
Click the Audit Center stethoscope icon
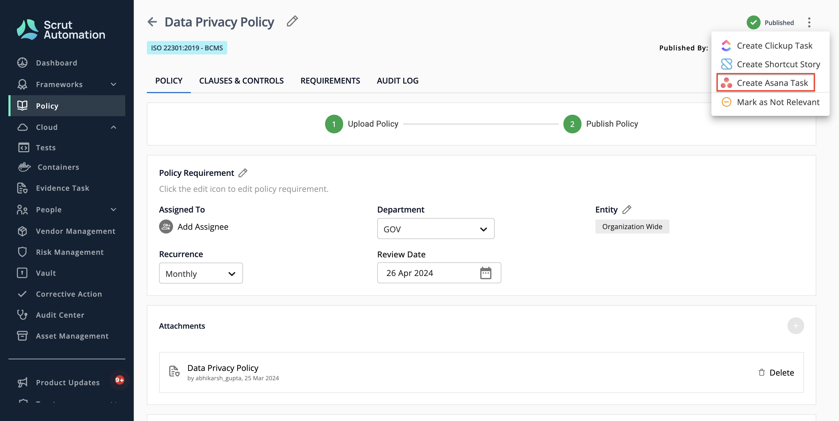pos(22,314)
